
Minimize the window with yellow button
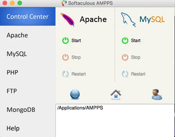coord(12,3)
